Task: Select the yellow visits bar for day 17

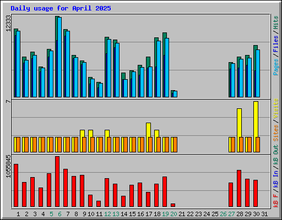Action: pos(148,130)
